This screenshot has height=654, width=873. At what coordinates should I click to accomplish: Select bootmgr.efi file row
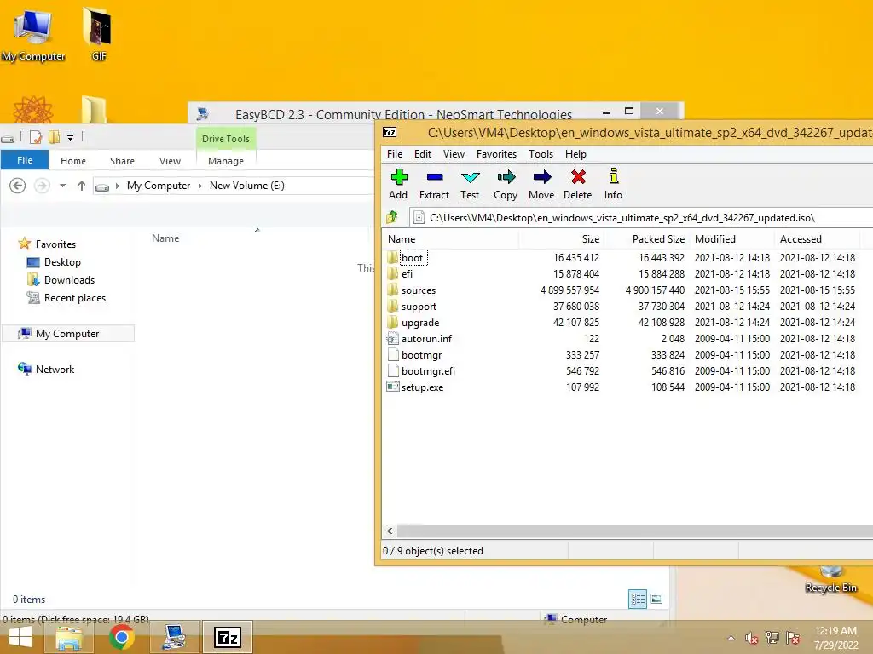coord(621,371)
